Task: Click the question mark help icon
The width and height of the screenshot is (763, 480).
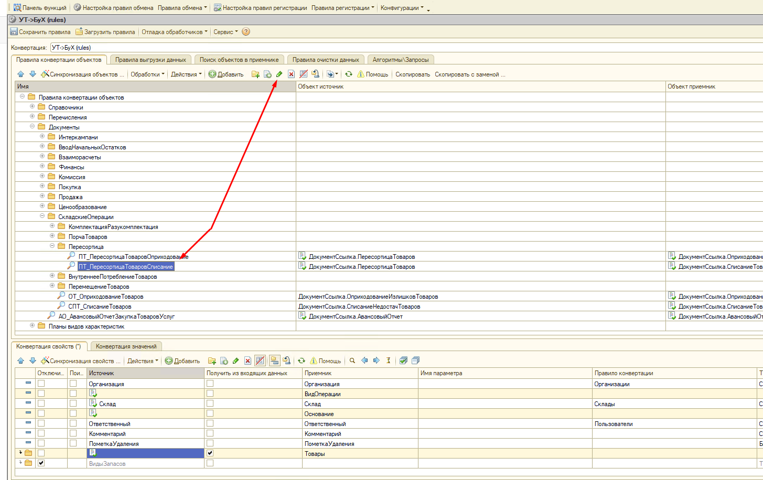Action: point(246,32)
